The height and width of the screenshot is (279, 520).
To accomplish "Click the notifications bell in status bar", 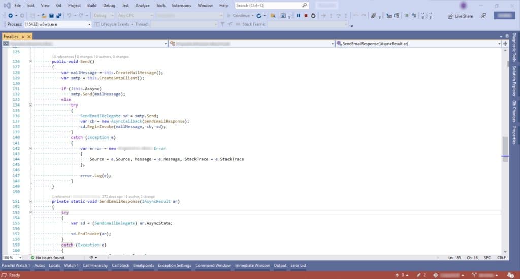I will [x=509, y=275].
